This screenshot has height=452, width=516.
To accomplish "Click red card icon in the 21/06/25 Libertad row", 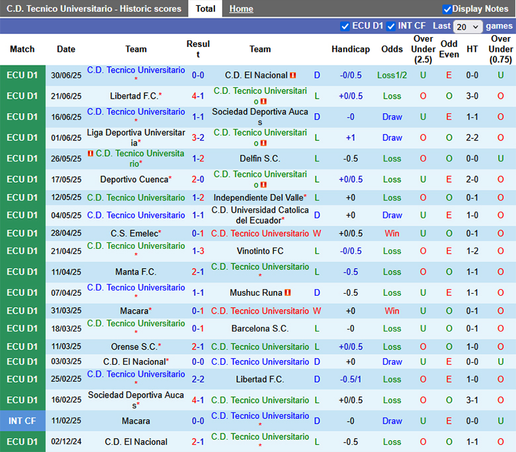I will [263, 101].
